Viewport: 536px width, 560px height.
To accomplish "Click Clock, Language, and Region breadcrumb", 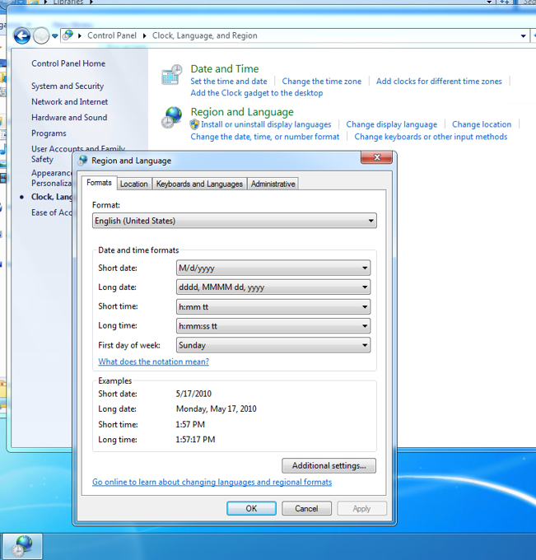I will point(205,35).
